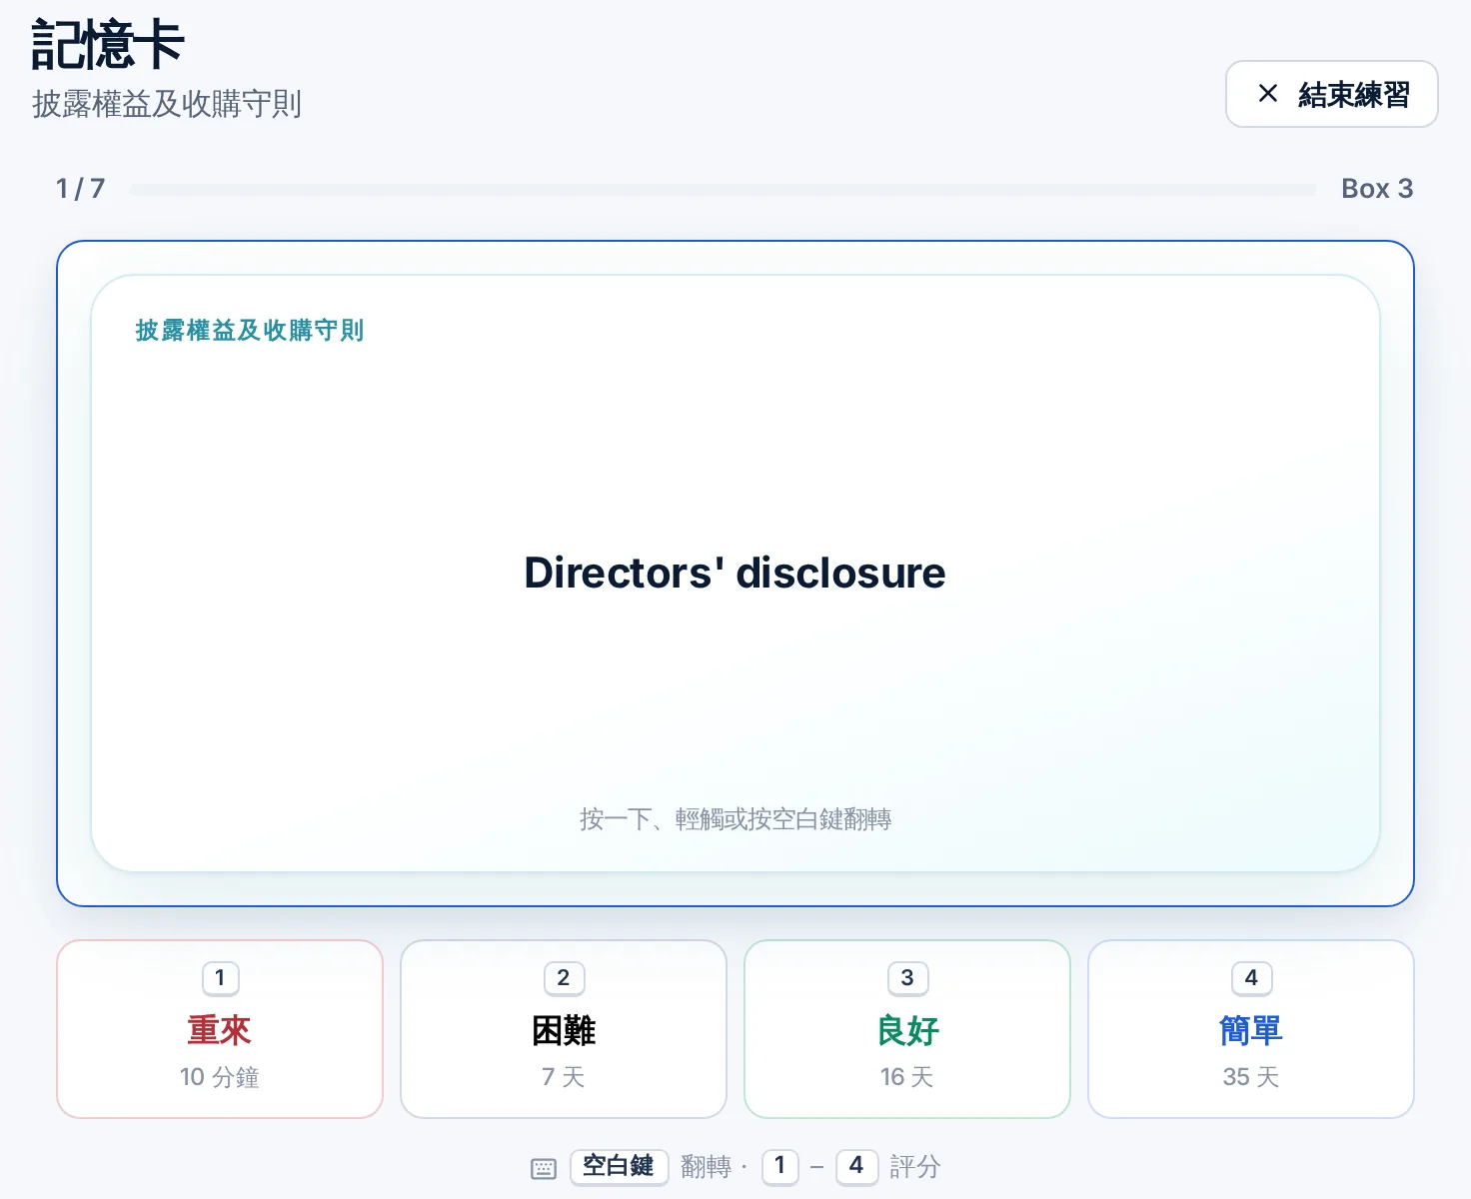Viewport: 1471px width, 1199px height.
Task: Rate the card 良好 (16 天)
Action: click(907, 1029)
